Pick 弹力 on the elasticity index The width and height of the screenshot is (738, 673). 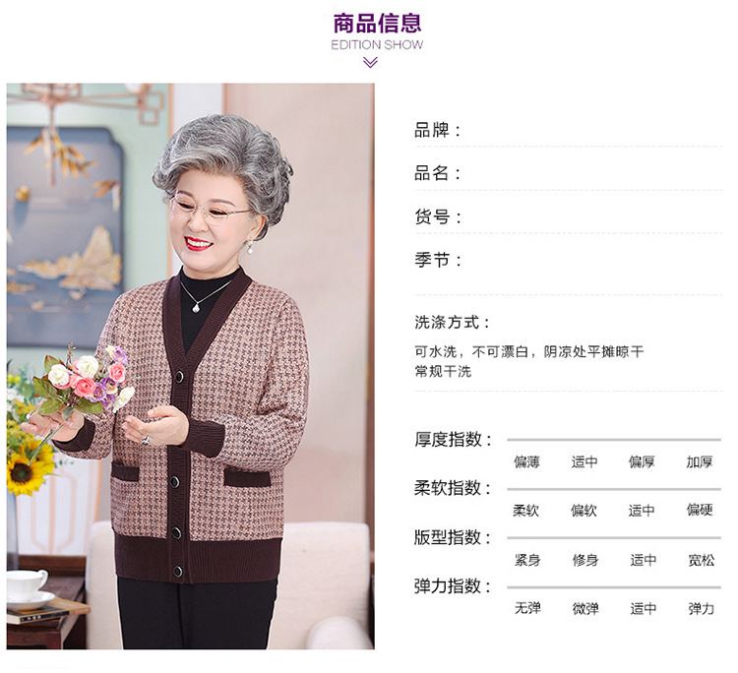(x=701, y=608)
